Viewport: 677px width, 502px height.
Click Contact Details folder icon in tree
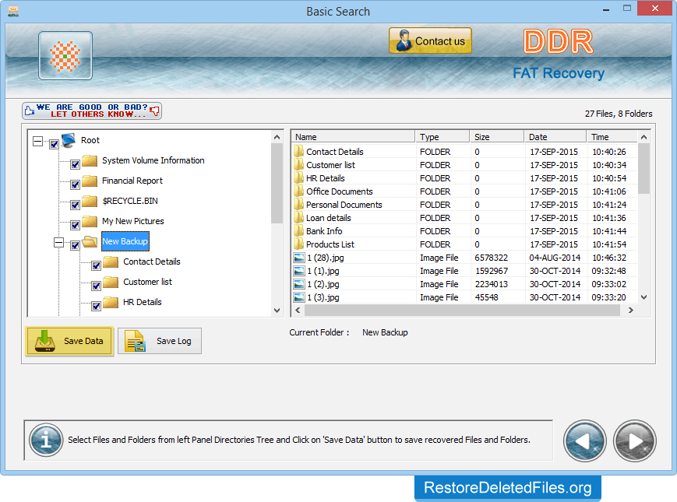111,262
